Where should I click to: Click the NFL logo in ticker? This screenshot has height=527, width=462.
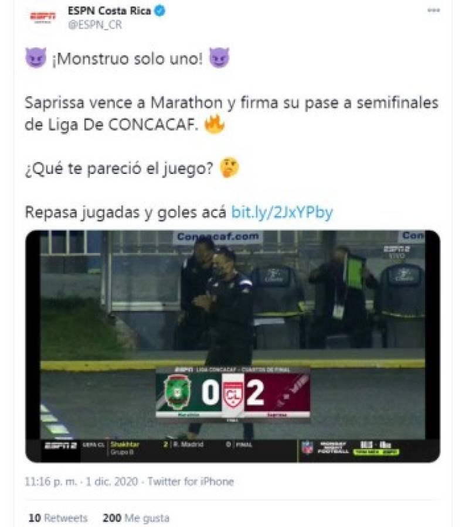pyautogui.click(x=308, y=447)
